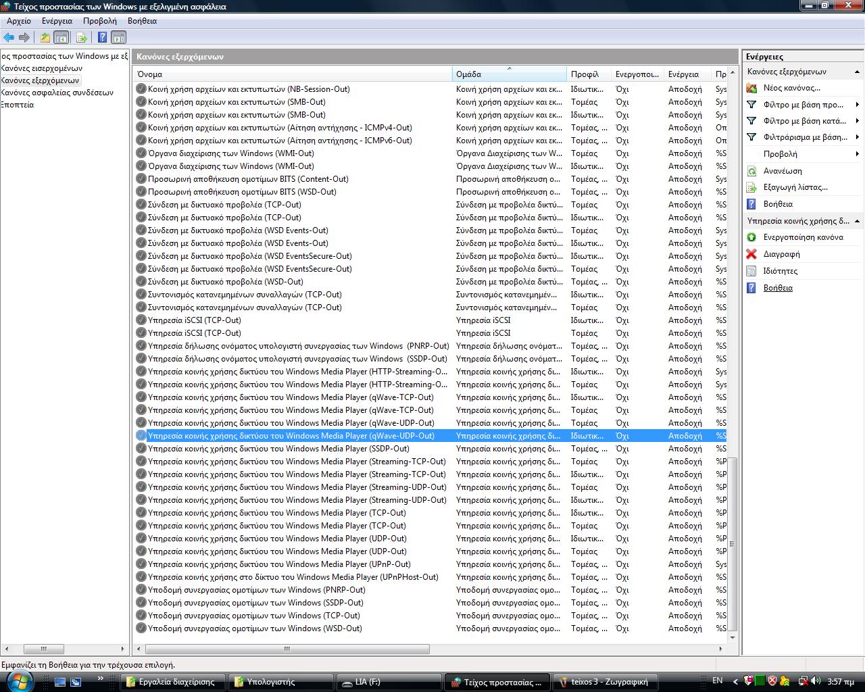This screenshot has height=692, width=865.
Task: Expand Προβολή submenu arrow in actions pane
Action: (x=857, y=154)
